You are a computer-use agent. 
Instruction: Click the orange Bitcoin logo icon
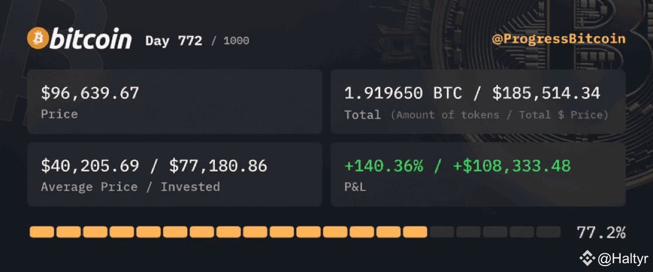point(37,39)
